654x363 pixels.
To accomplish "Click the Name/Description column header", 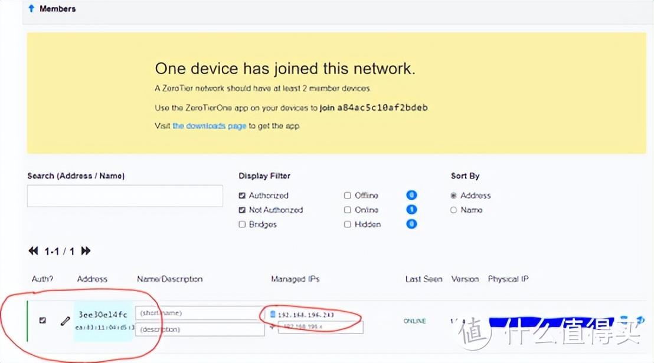I will pos(170,279).
